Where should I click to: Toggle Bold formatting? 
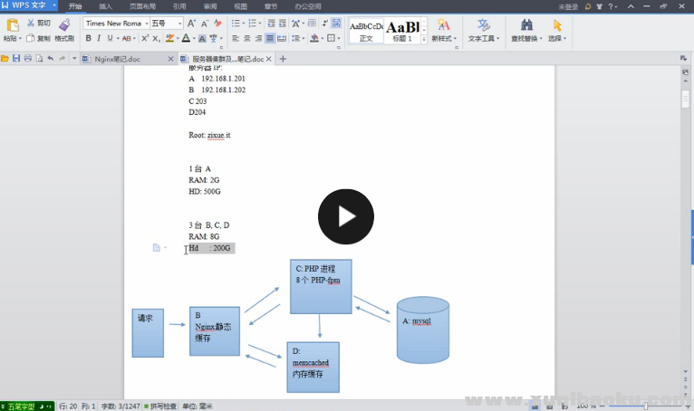coord(88,39)
